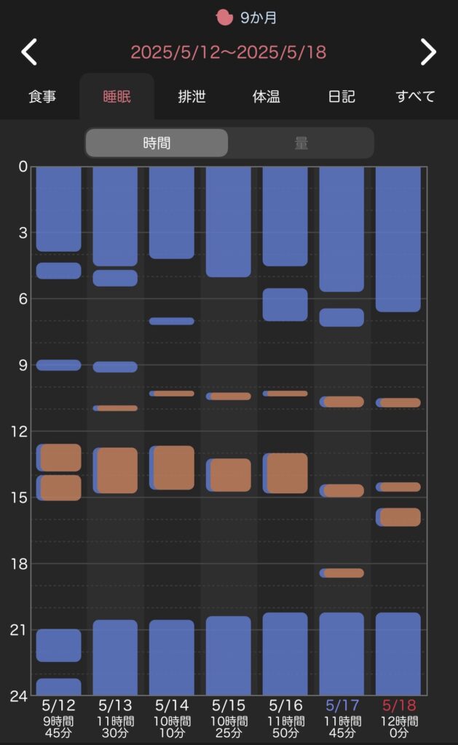This screenshot has height=745, width=458.
Task: Tap the 9か月 age label
Action: 258,17
